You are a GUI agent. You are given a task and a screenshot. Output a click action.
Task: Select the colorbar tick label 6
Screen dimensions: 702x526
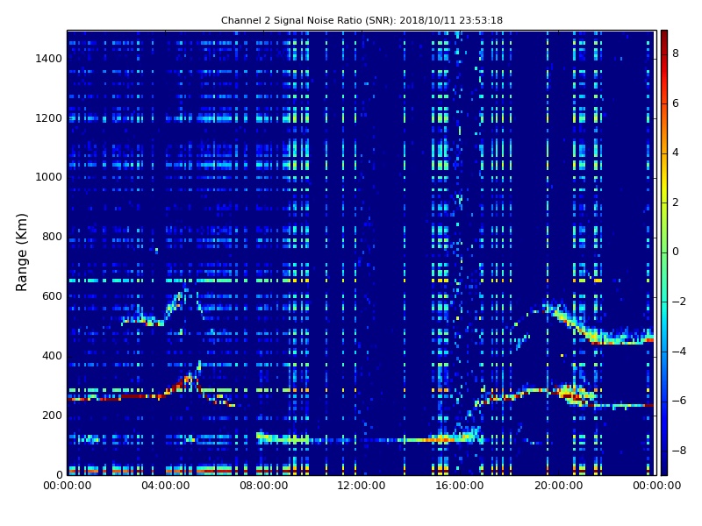675,103
